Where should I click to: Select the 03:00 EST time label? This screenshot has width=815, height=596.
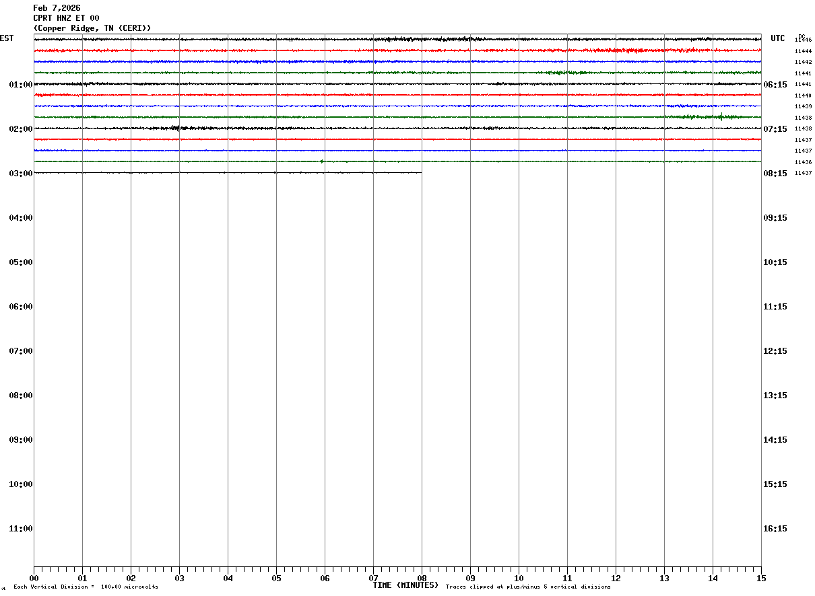point(21,174)
